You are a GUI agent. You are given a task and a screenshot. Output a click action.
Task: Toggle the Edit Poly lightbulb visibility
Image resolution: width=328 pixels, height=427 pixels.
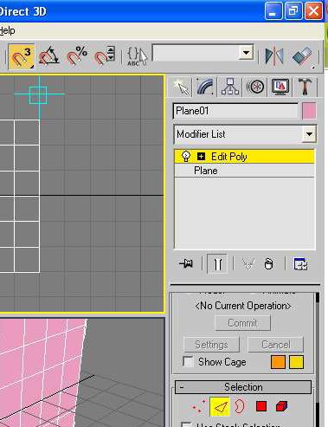(186, 157)
